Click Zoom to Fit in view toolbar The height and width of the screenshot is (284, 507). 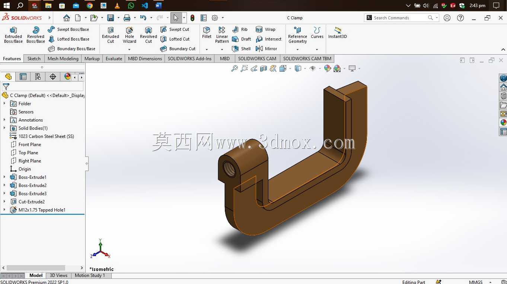click(235, 68)
